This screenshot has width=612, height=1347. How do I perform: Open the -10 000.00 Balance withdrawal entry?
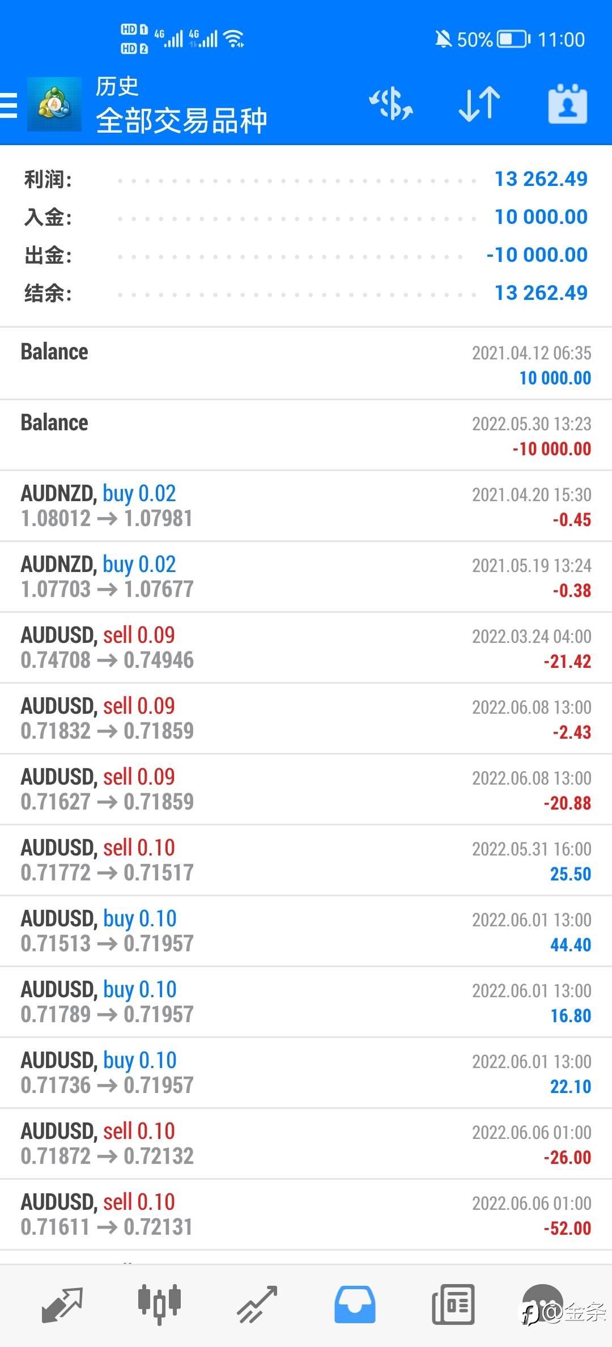(306, 435)
